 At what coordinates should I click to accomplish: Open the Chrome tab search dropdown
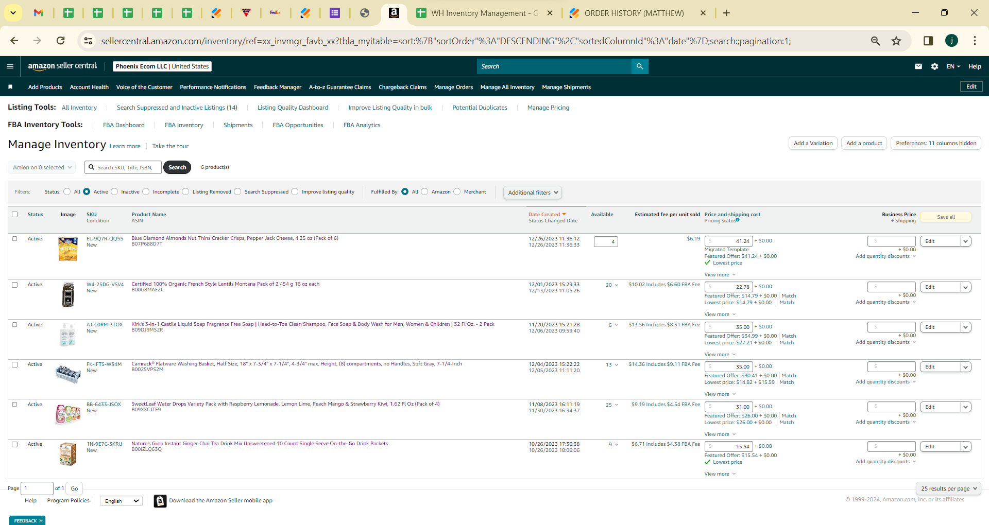click(x=13, y=13)
